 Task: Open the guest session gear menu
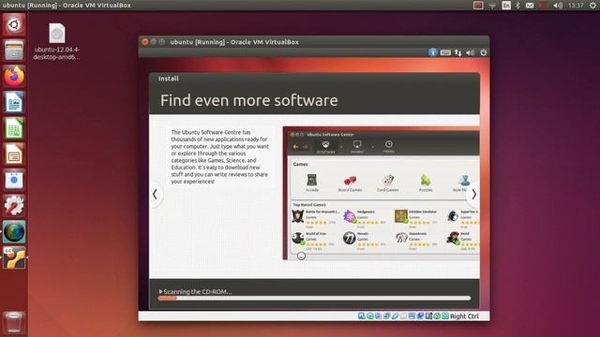(484, 52)
